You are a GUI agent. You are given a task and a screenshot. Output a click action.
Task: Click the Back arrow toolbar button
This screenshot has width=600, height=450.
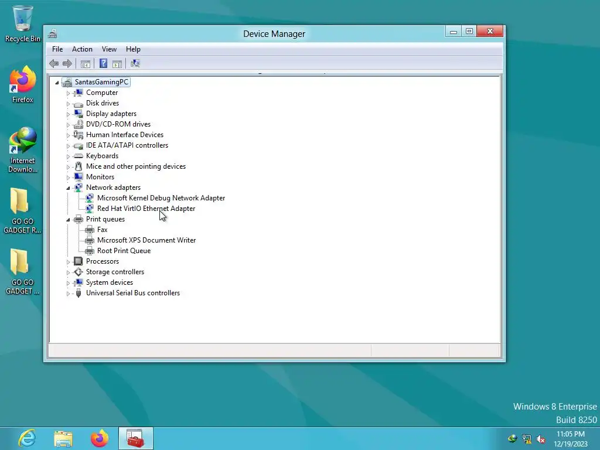pos(54,63)
